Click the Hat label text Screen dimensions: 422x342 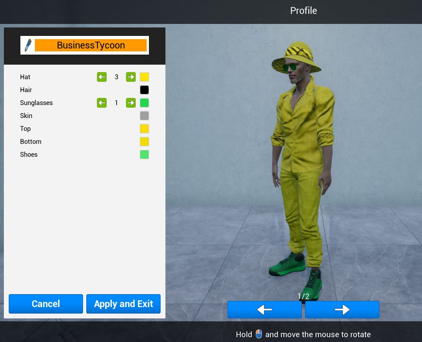(25, 77)
